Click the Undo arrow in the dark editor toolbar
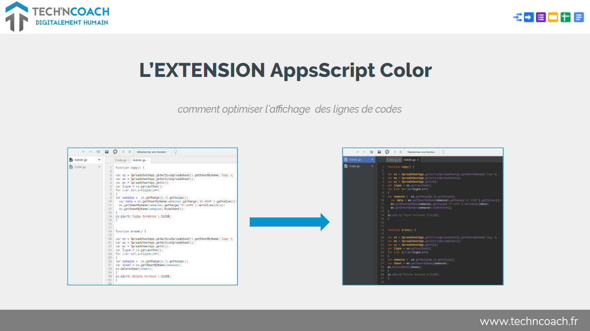This screenshot has height=331, width=590. (359, 152)
